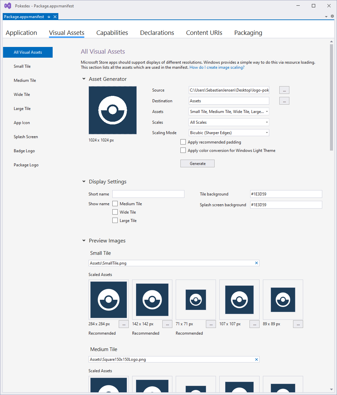Image resolution: width=337 pixels, height=395 pixels.
Task: Click the pin icon on Package.appxmanifest tab
Action: 49,17
